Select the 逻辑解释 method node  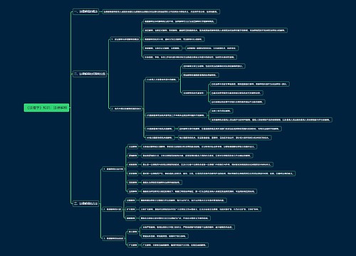click(133, 156)
